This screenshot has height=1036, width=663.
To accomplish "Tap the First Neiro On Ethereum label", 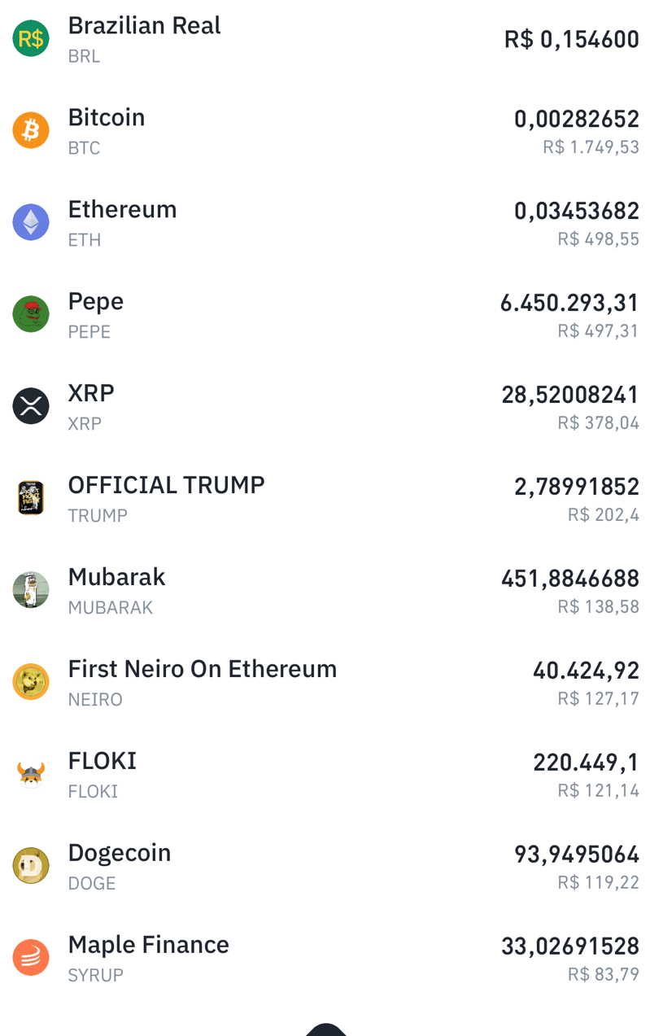I will tap(203, 669).
